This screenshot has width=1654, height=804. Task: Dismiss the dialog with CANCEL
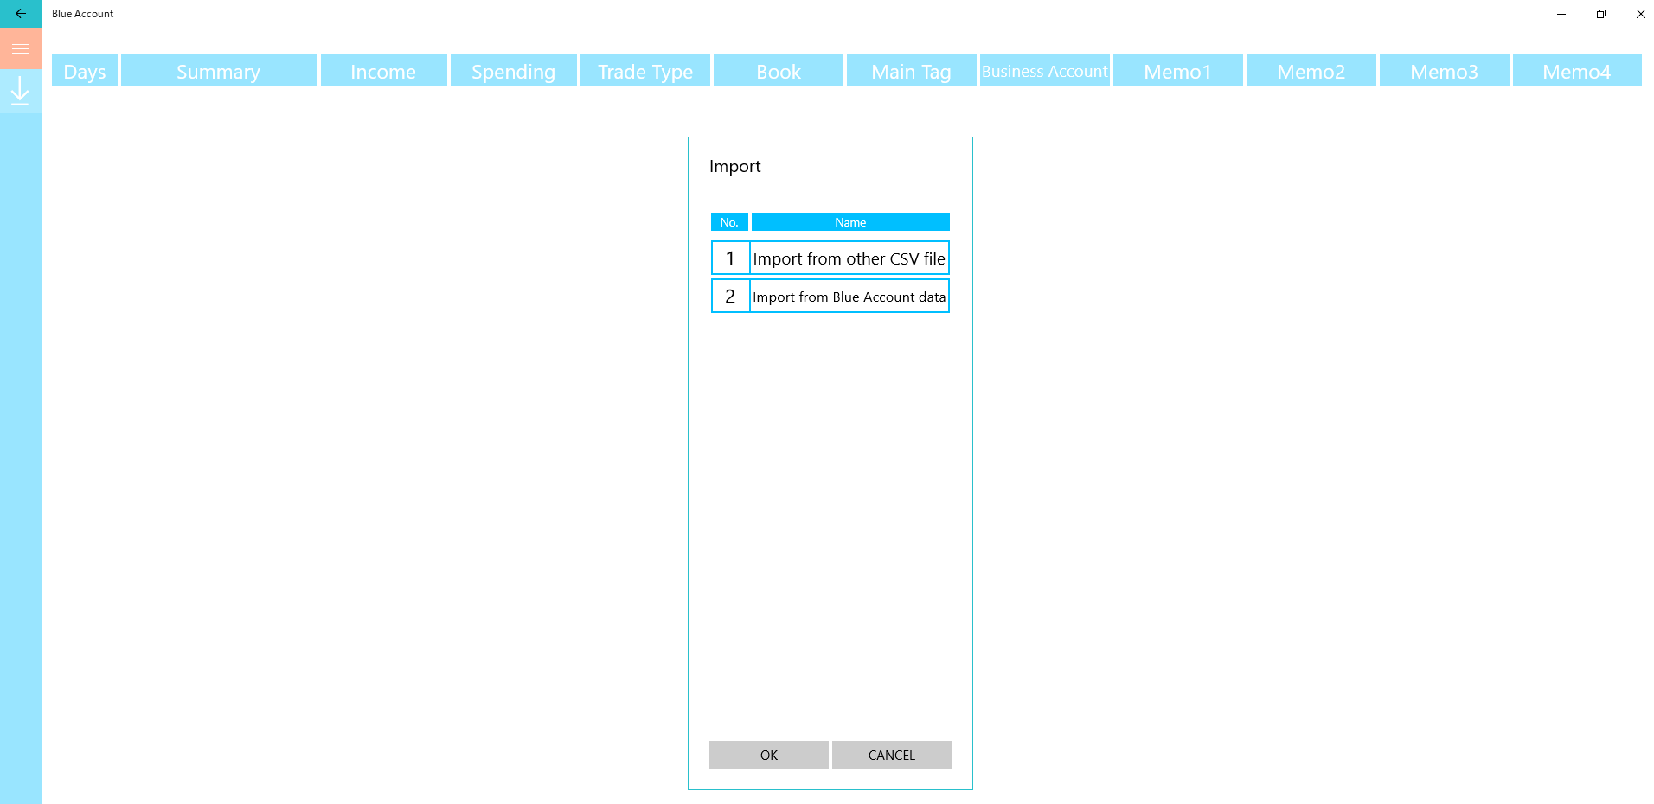coord(892,755)
